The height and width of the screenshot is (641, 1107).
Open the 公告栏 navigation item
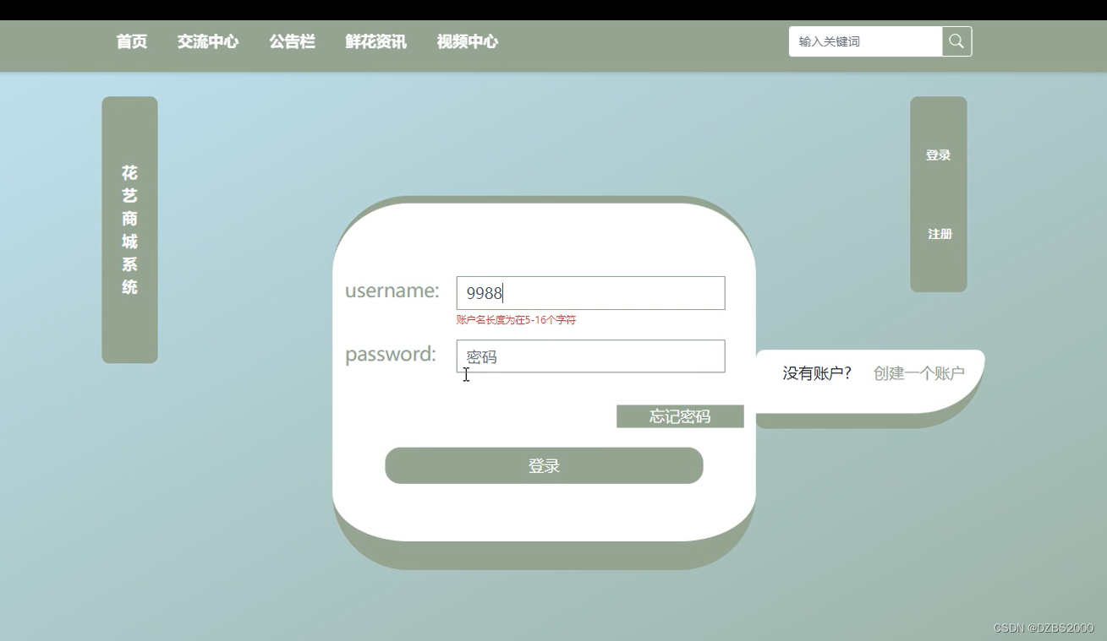tap(292, 41)
